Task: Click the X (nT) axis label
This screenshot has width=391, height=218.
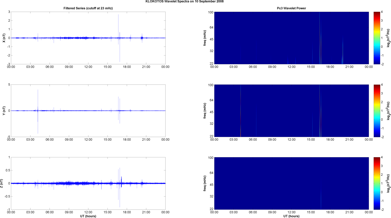Action: (x=4, y=38)
